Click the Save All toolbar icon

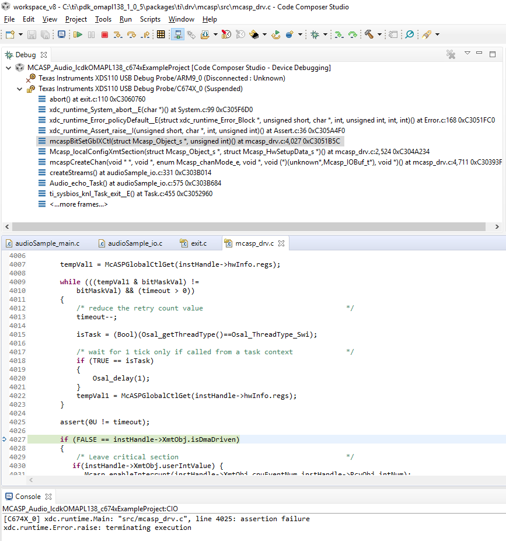[45, 34]
